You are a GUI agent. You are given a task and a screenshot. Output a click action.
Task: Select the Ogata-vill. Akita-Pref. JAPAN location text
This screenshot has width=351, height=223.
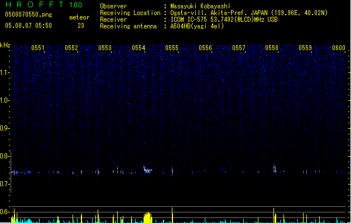[x=249, y=13]
